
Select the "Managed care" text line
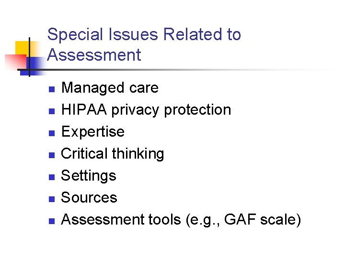pyautogui.click(x=110, y=88)
